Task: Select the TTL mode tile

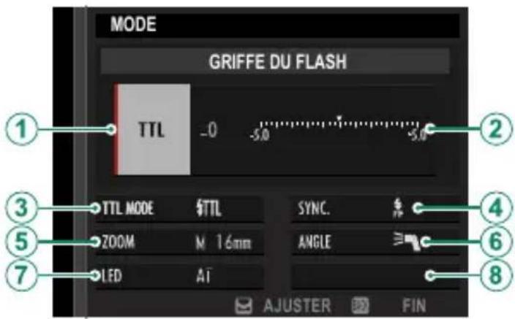Action: coord(152,129)
